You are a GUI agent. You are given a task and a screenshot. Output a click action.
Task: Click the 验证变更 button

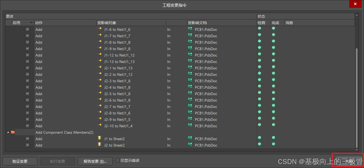pos(20,161)
